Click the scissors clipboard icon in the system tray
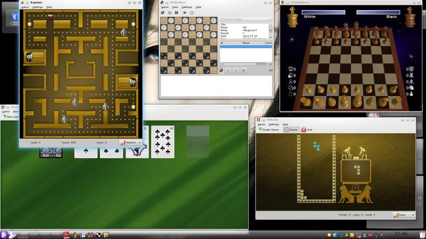Screen dimensions: 426x239 click(365, 235)
